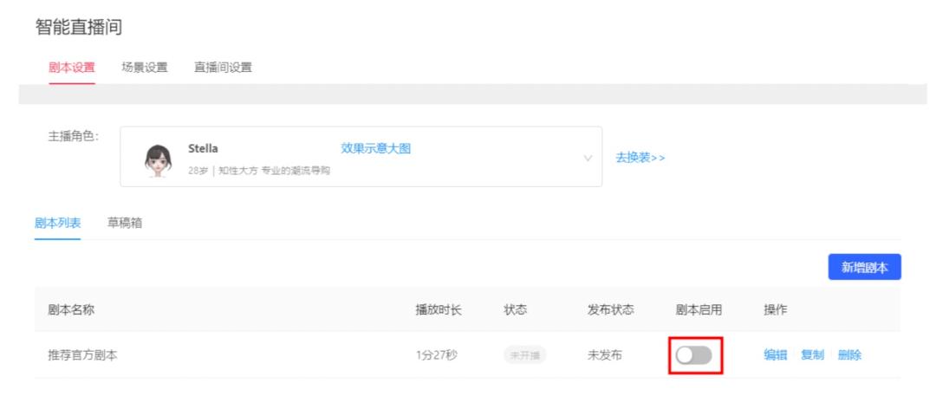Select the 剧本设置 tab
Screen dimensions: 936x396
point(72,68)
